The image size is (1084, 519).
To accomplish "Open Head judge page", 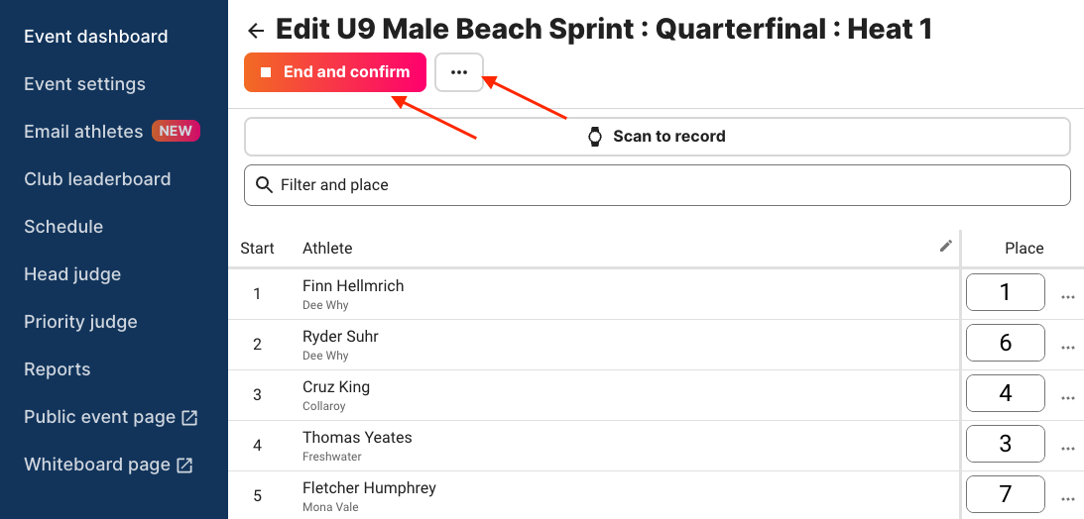I will tap(72, 274).
